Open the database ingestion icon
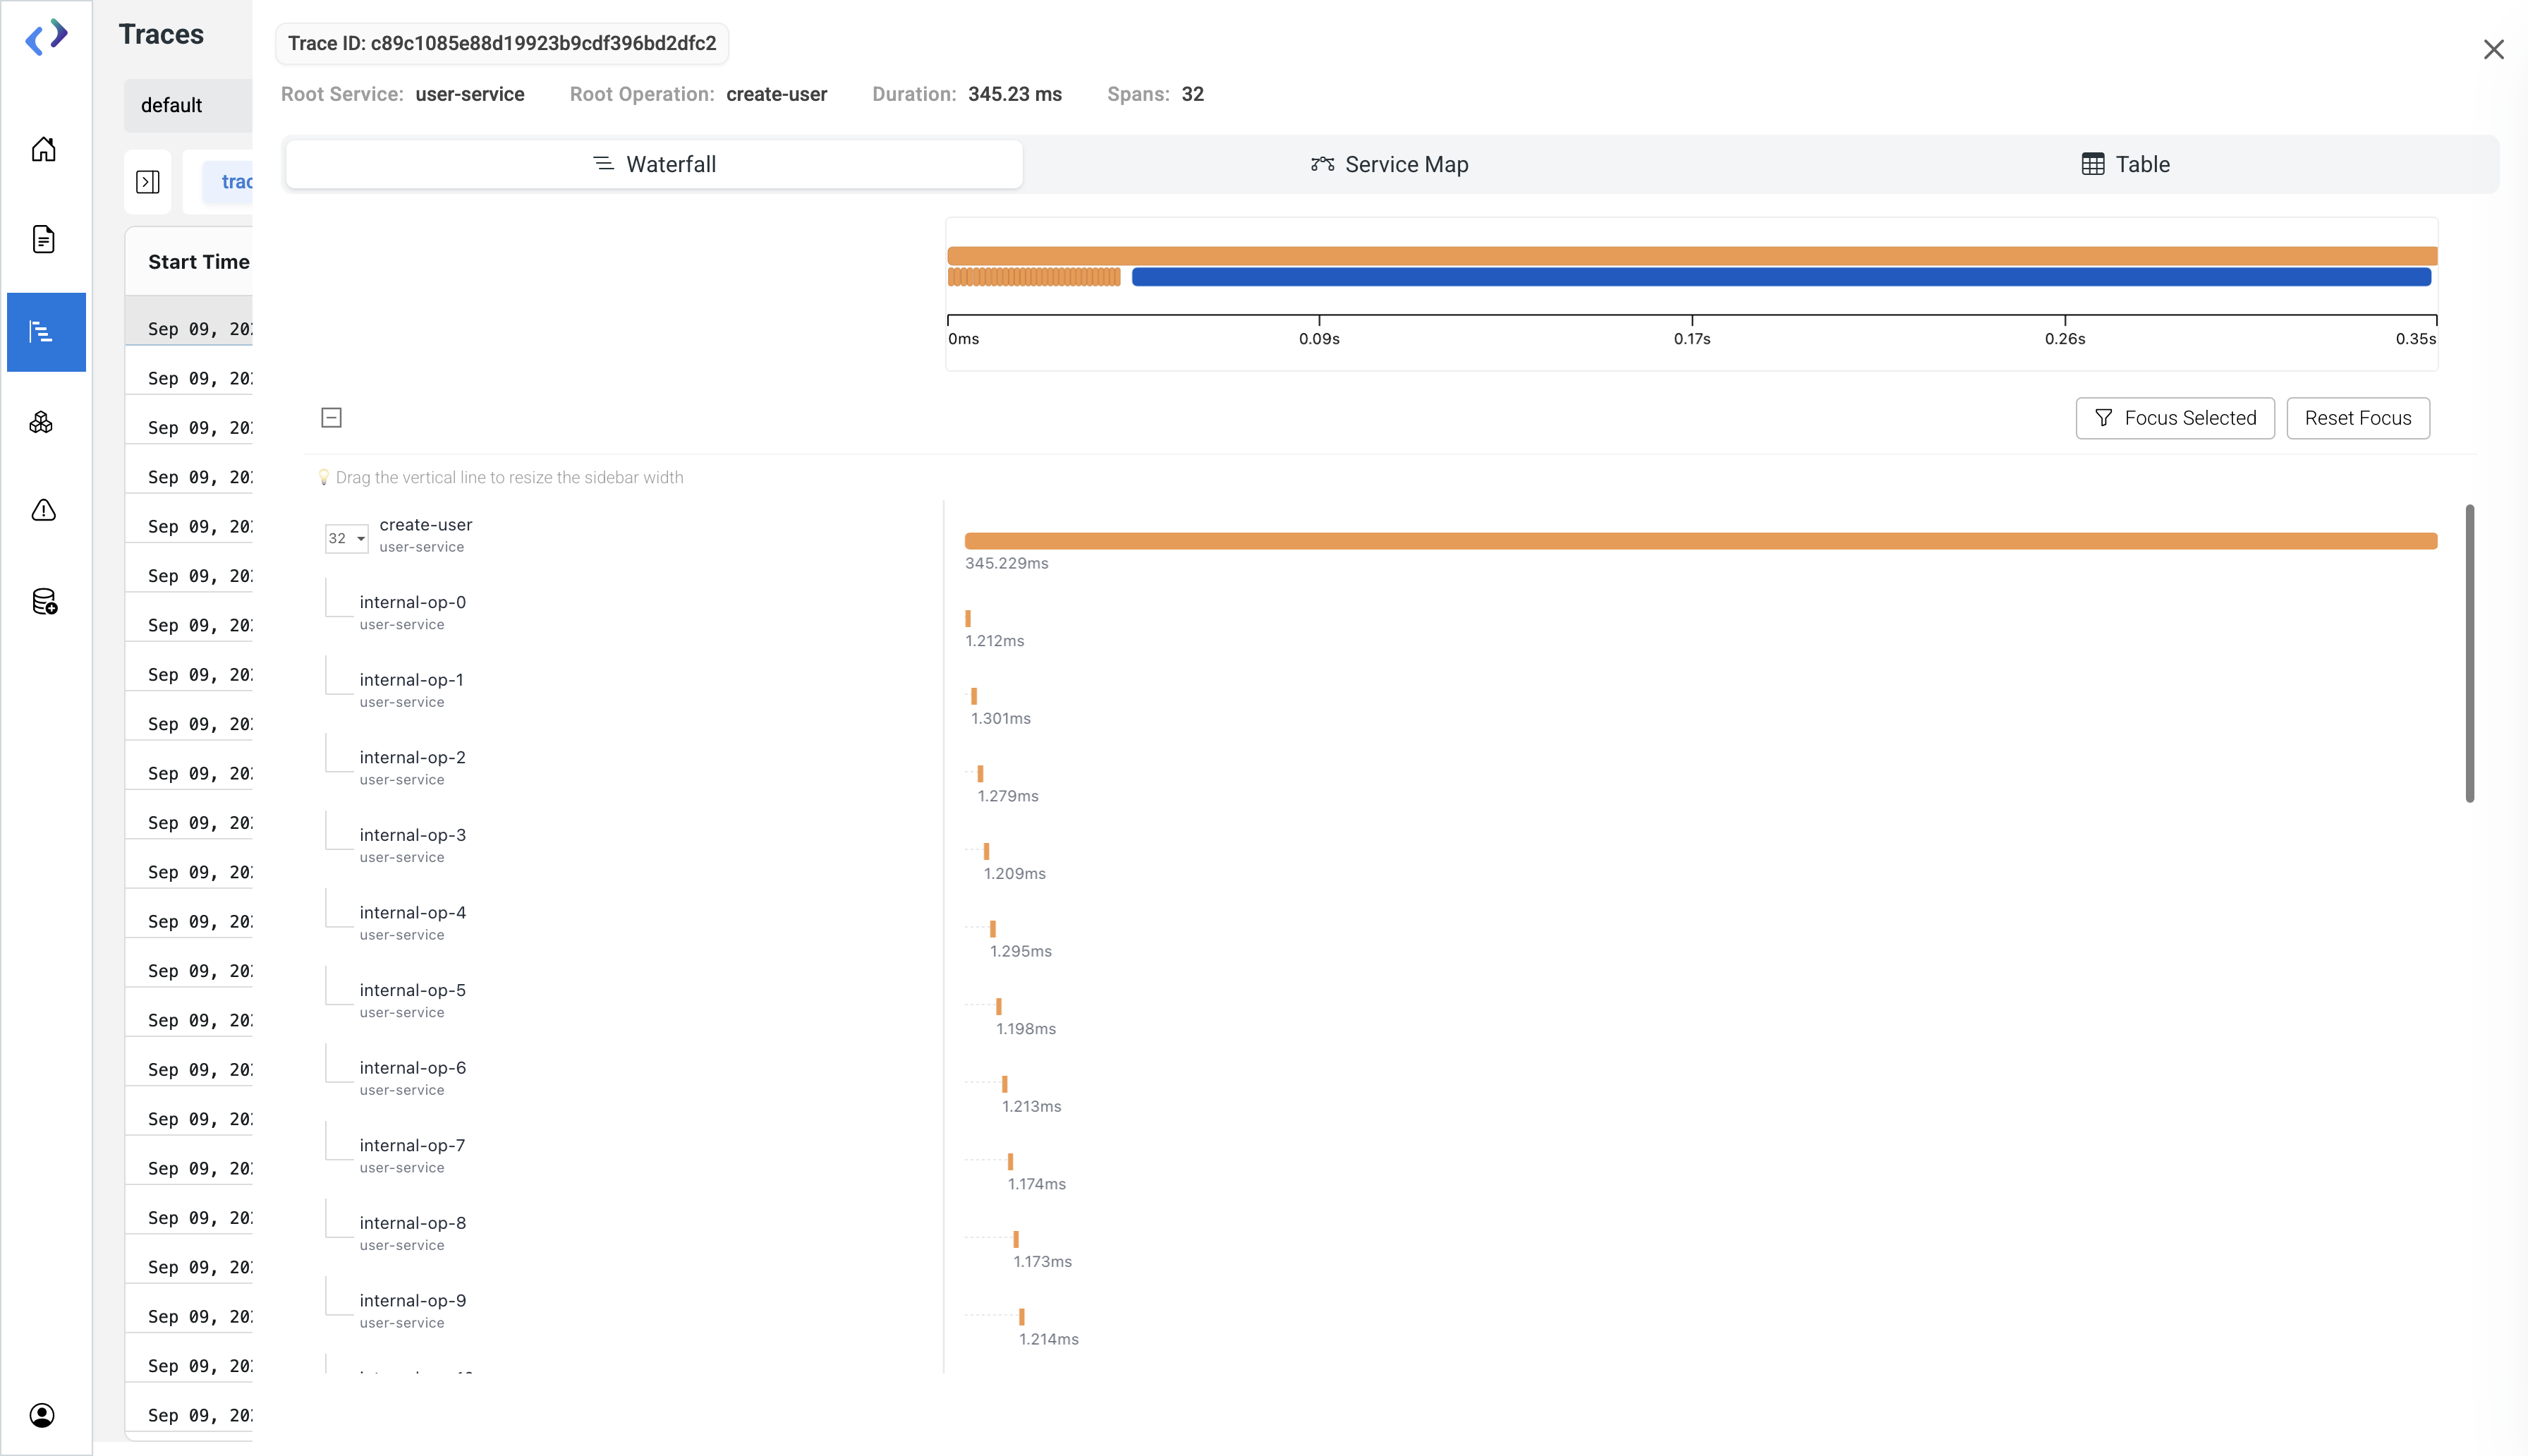 tap(44, 601)
